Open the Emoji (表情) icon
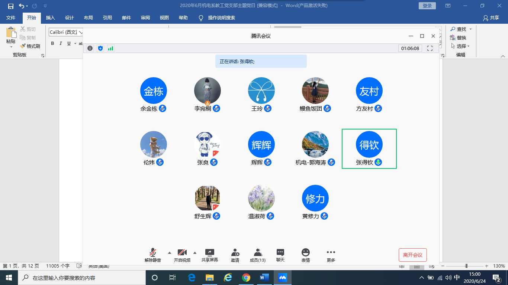 306,252
